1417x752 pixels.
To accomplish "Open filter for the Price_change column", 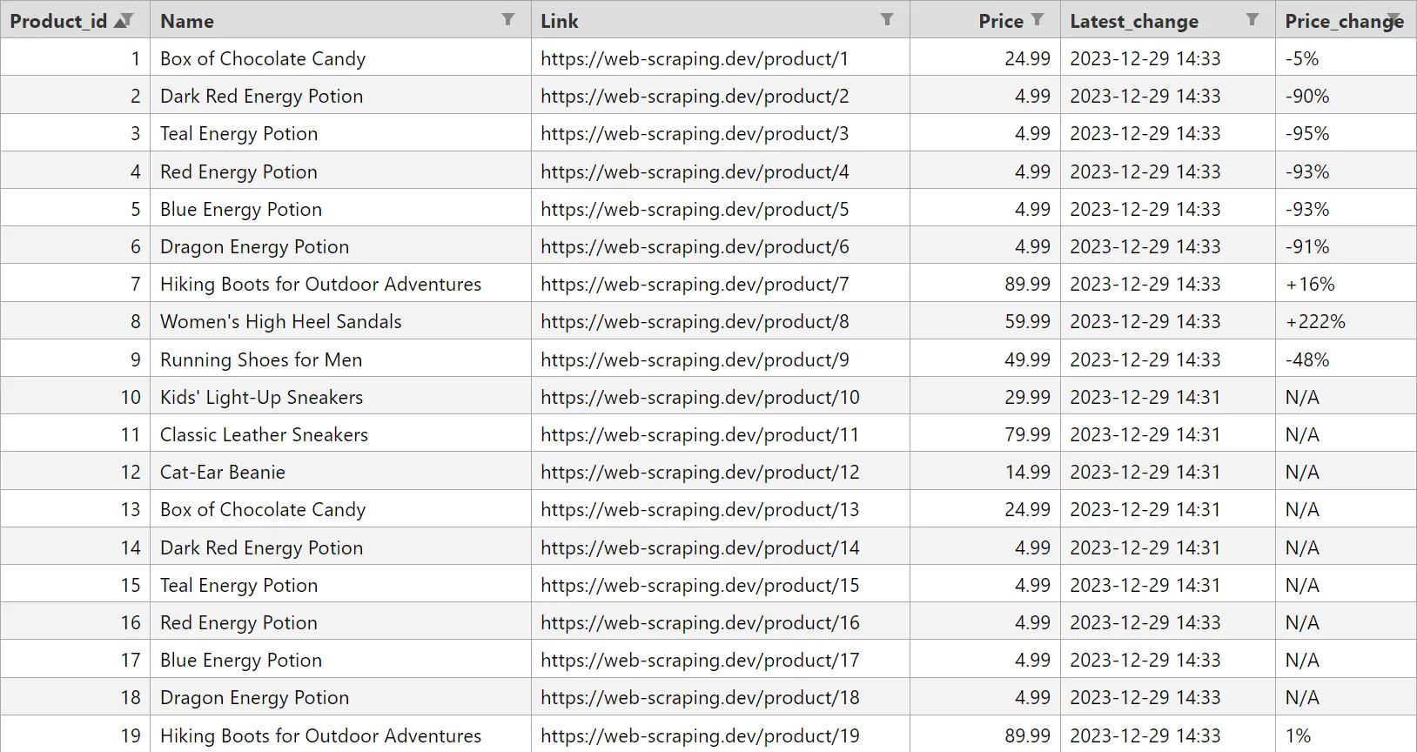I will 1395,19.
